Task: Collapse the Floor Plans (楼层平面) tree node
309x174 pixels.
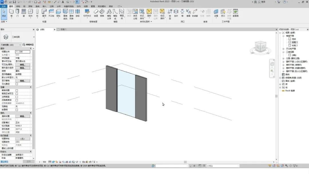Action: click(x=283, y=36)
